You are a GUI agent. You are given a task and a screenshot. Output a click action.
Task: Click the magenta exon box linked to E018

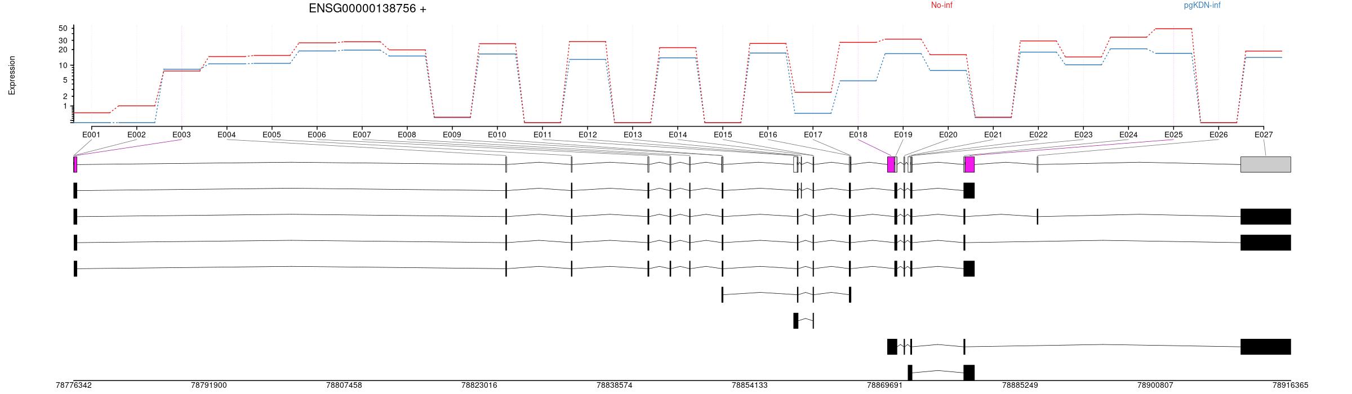tap(891, 164)
